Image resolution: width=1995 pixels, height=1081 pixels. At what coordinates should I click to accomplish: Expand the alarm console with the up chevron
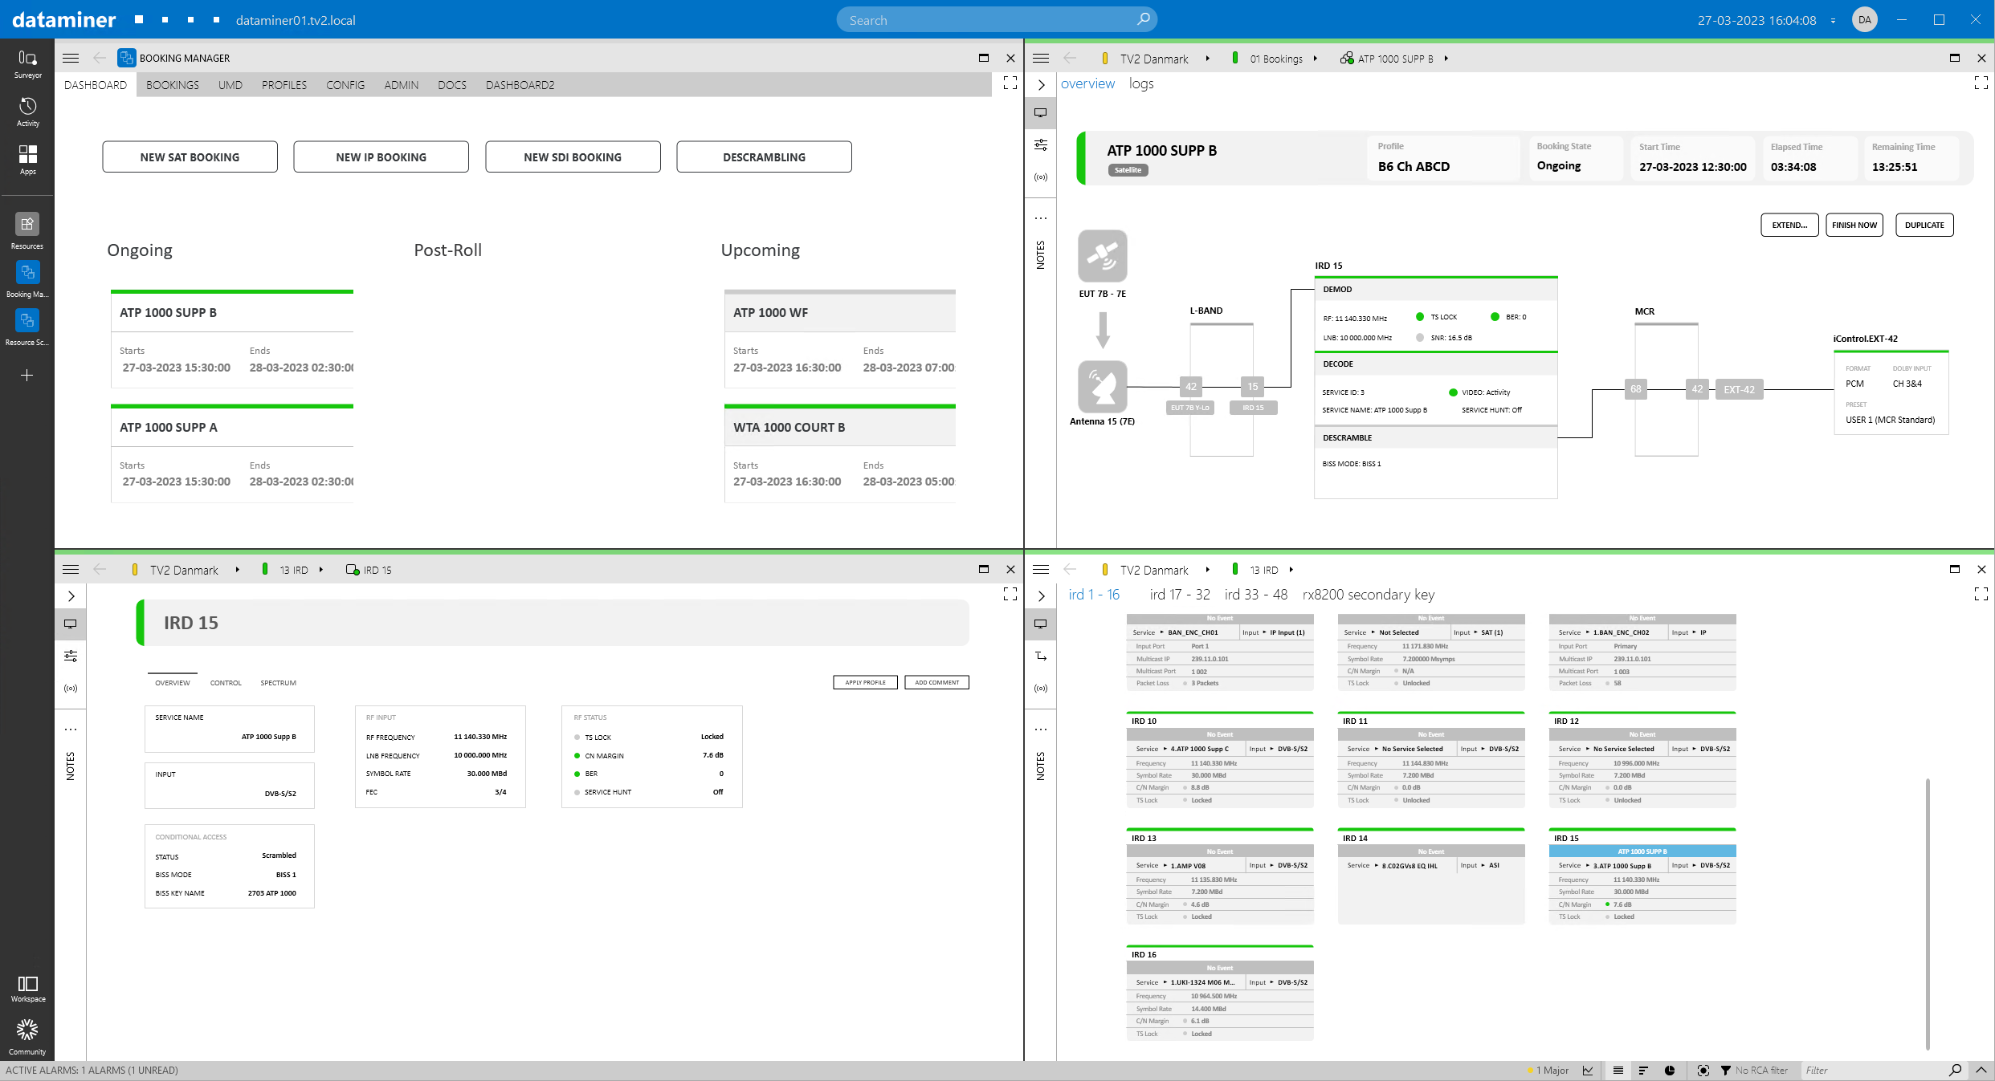[x=1981, y=1071]
